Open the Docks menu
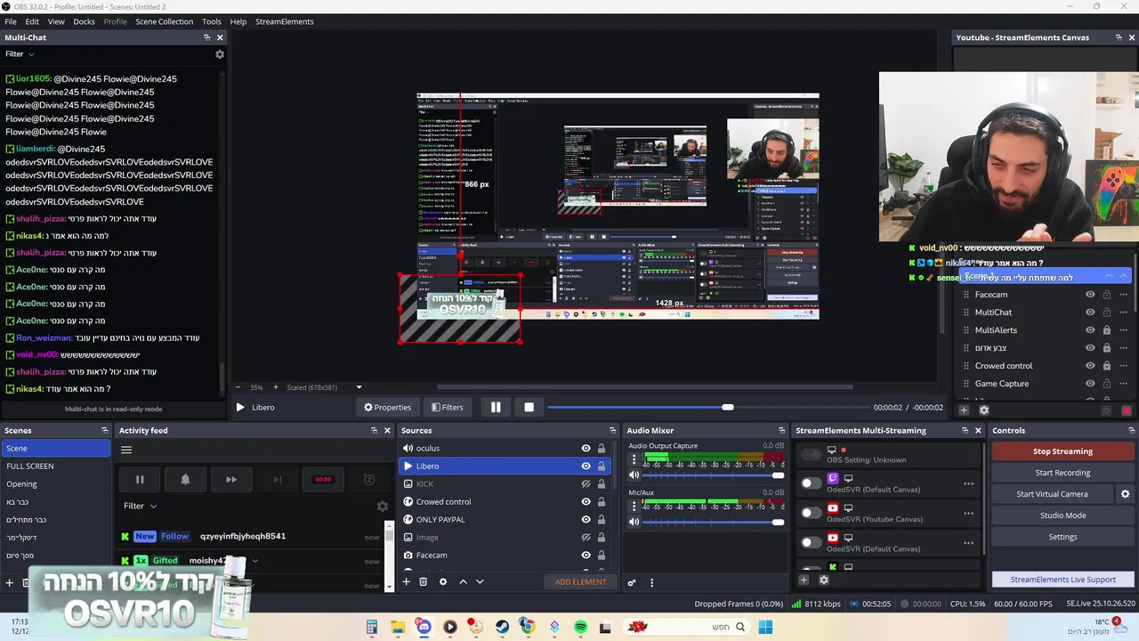 (x=84, y=21)
